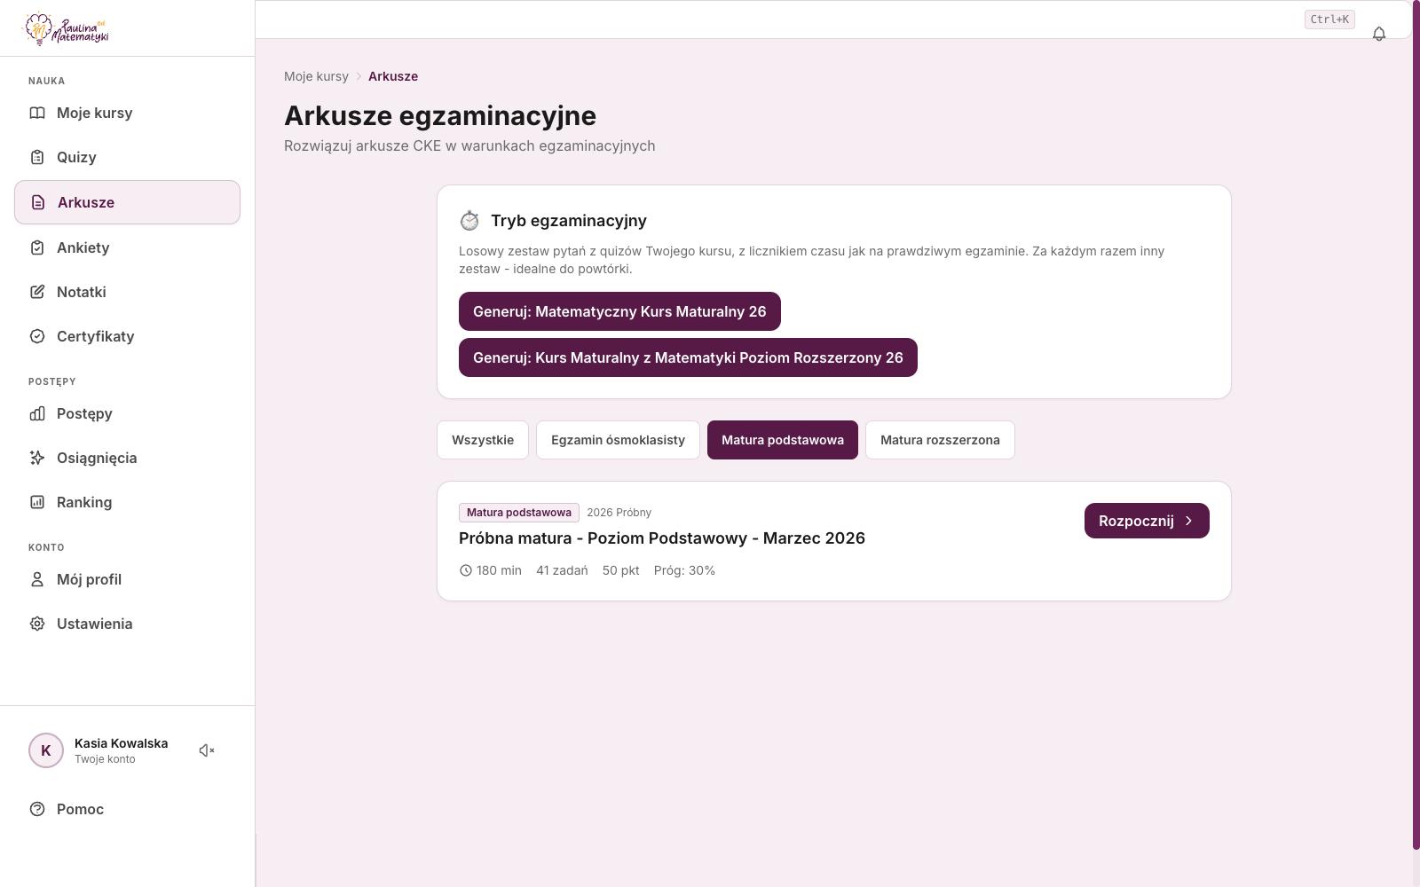This screenshot has width=1420, height=887.
Task: Click the Matura podstawowa tag badge
Action: 519,513
